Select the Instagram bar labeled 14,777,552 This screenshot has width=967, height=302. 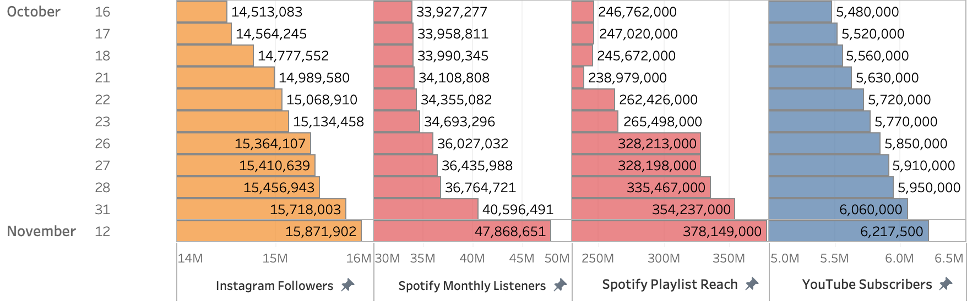(x=215, y=55)
